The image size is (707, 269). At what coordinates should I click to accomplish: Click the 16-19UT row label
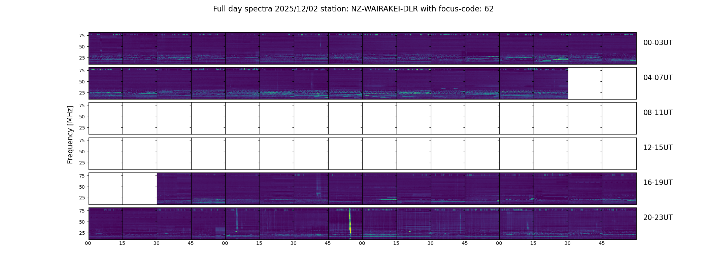coord(658,183)
